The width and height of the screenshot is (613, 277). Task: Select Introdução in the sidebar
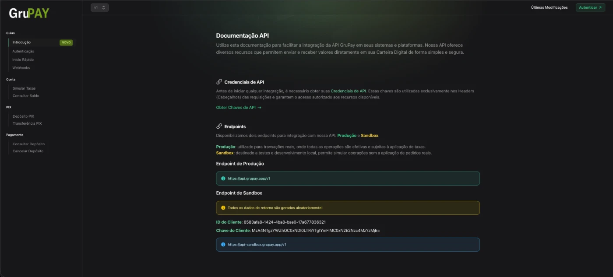coord(21,42)
